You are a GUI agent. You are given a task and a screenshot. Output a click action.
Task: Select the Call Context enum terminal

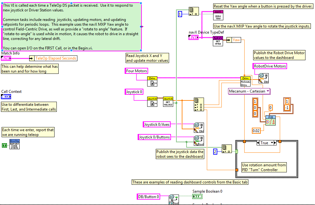[x=6, y=97]
